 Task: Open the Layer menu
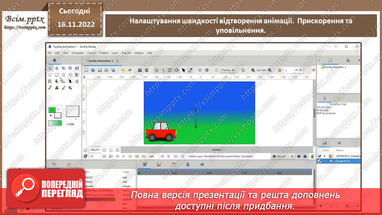(x=115, y=53)
